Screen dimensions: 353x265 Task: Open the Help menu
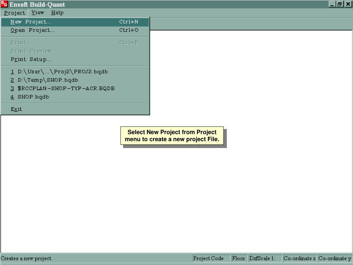tap(58, 13)
